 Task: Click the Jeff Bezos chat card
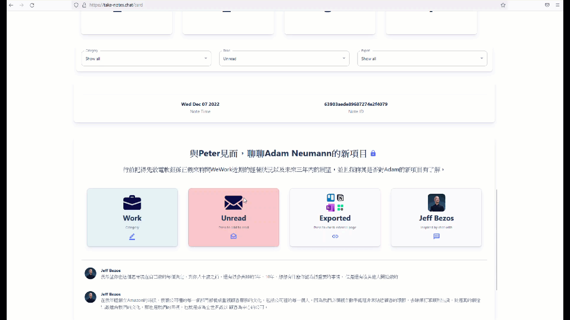pos(436,217)
